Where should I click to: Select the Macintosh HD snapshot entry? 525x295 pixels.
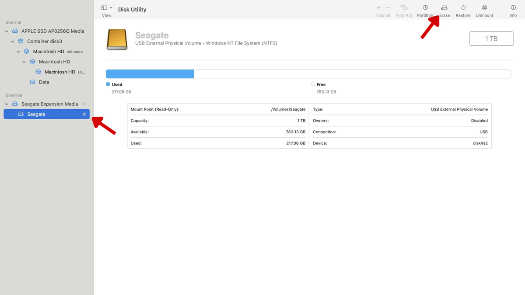[x=60, y=72]
